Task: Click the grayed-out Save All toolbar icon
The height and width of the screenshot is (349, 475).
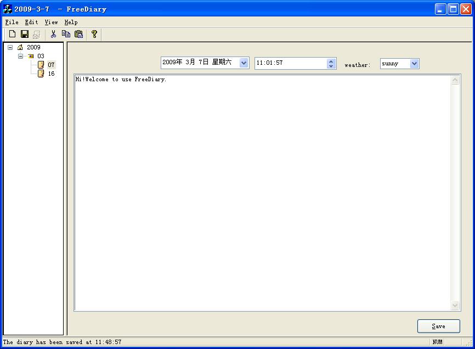Action: (x=36, y=35)
